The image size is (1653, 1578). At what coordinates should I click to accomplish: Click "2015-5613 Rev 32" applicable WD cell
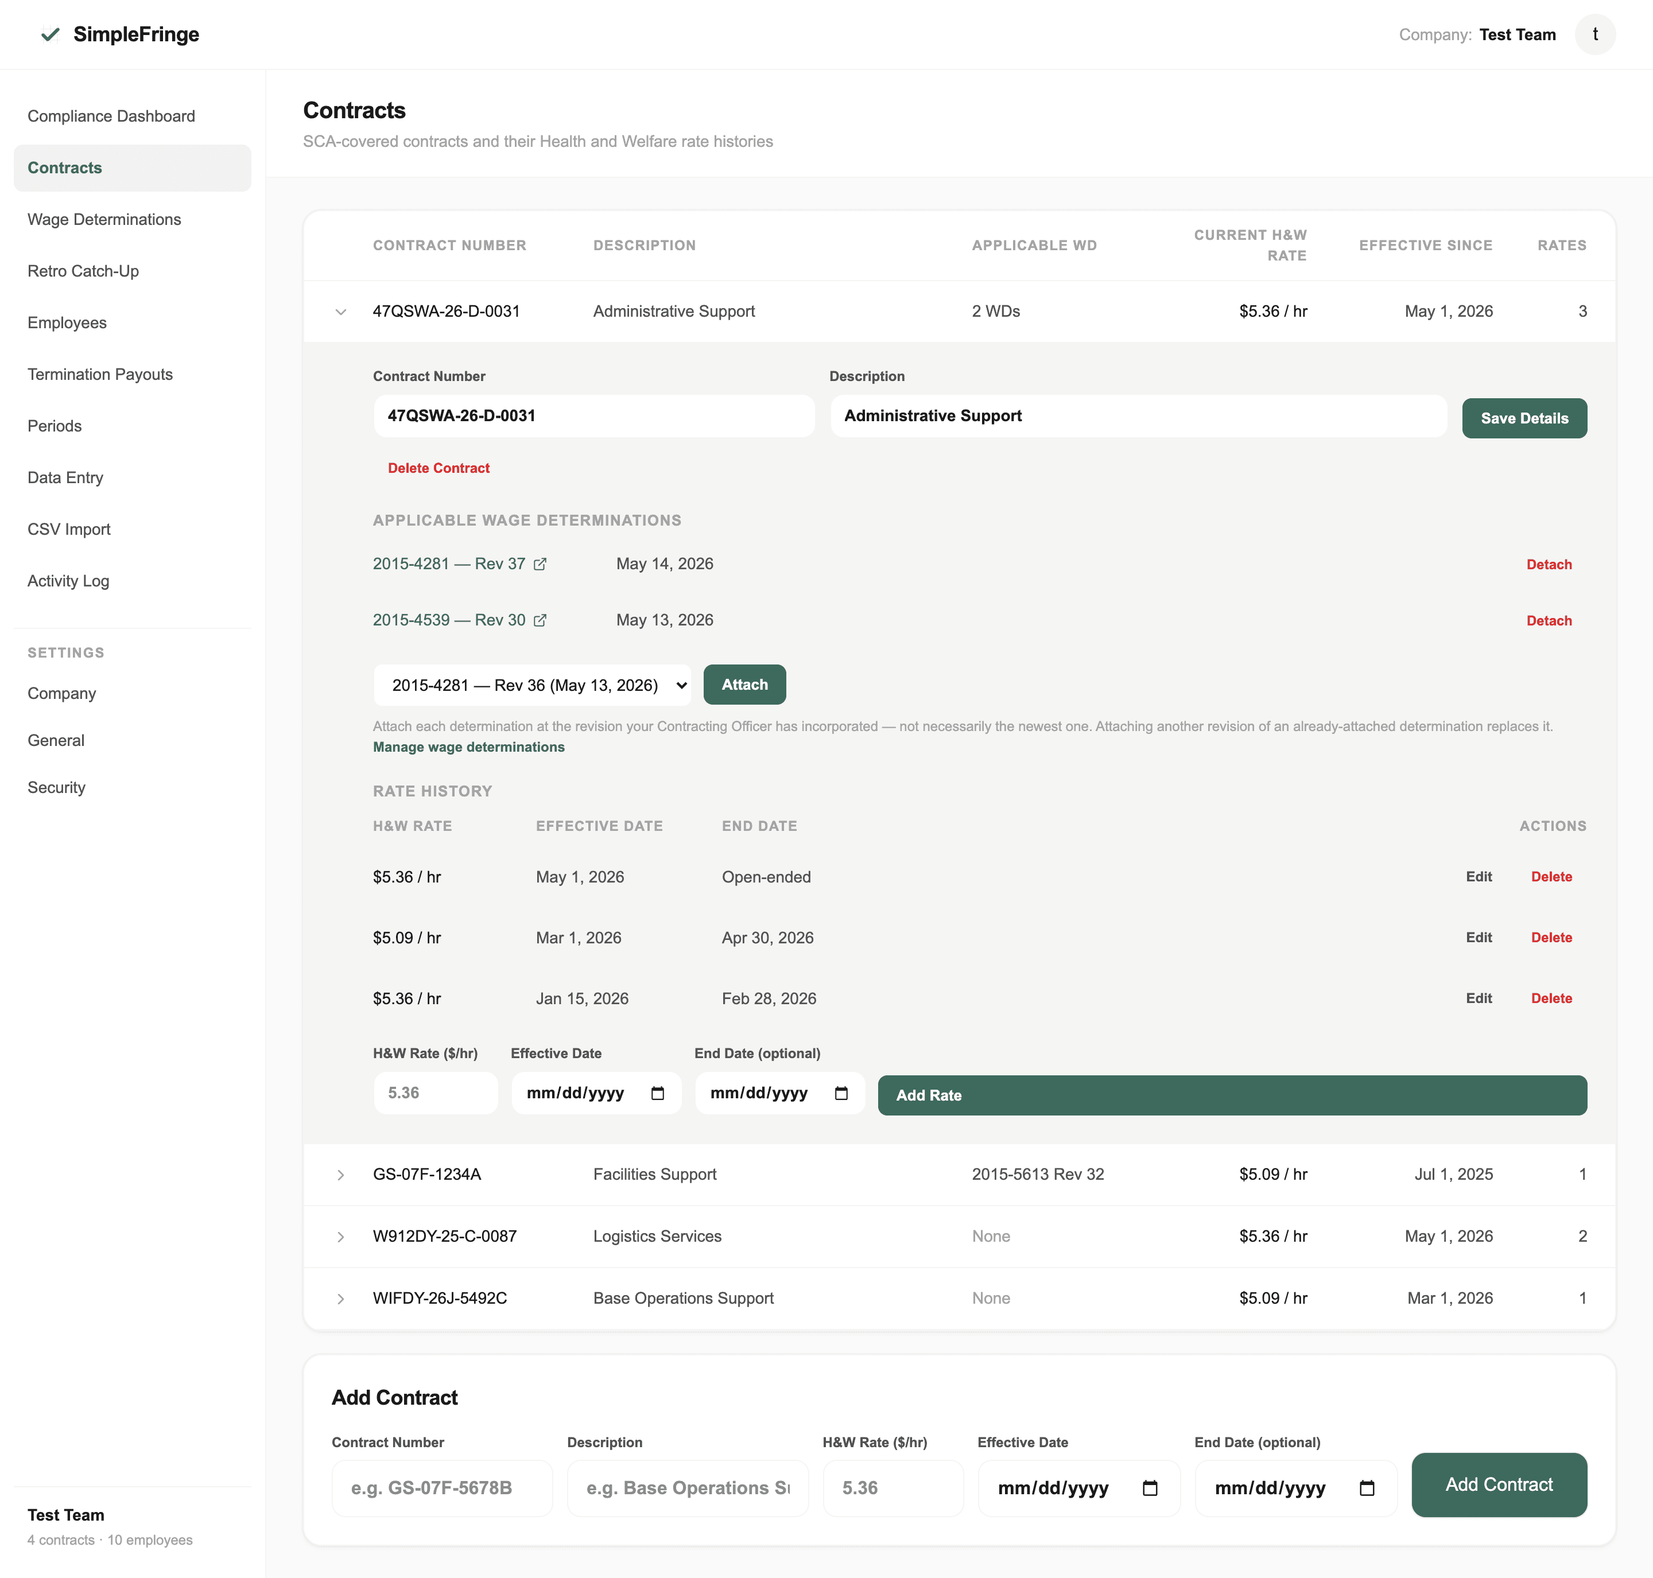click(x=1037, y=1174)
